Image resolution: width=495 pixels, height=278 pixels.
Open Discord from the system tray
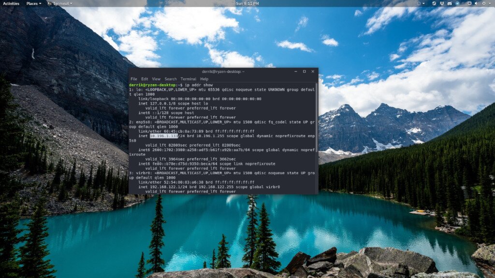coord(450,3)
